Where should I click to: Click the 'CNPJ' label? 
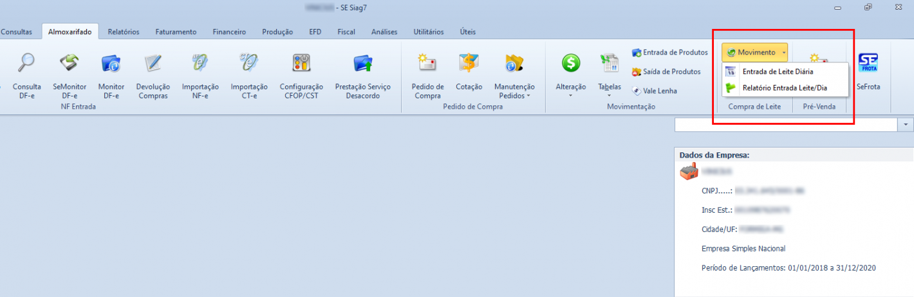coord(718,191)
